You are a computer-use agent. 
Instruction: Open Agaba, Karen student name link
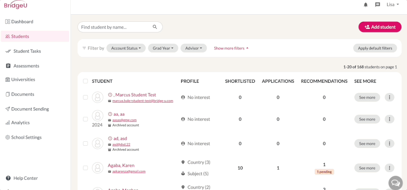pyautogui.click(x=121, y=166)
